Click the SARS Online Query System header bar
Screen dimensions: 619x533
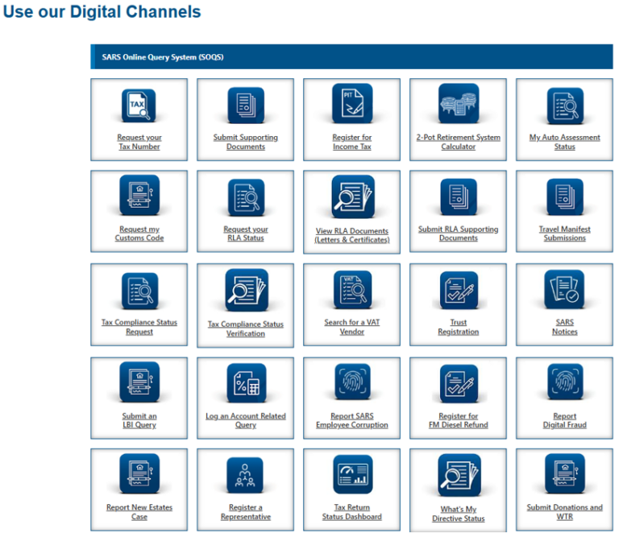[351, 57]
